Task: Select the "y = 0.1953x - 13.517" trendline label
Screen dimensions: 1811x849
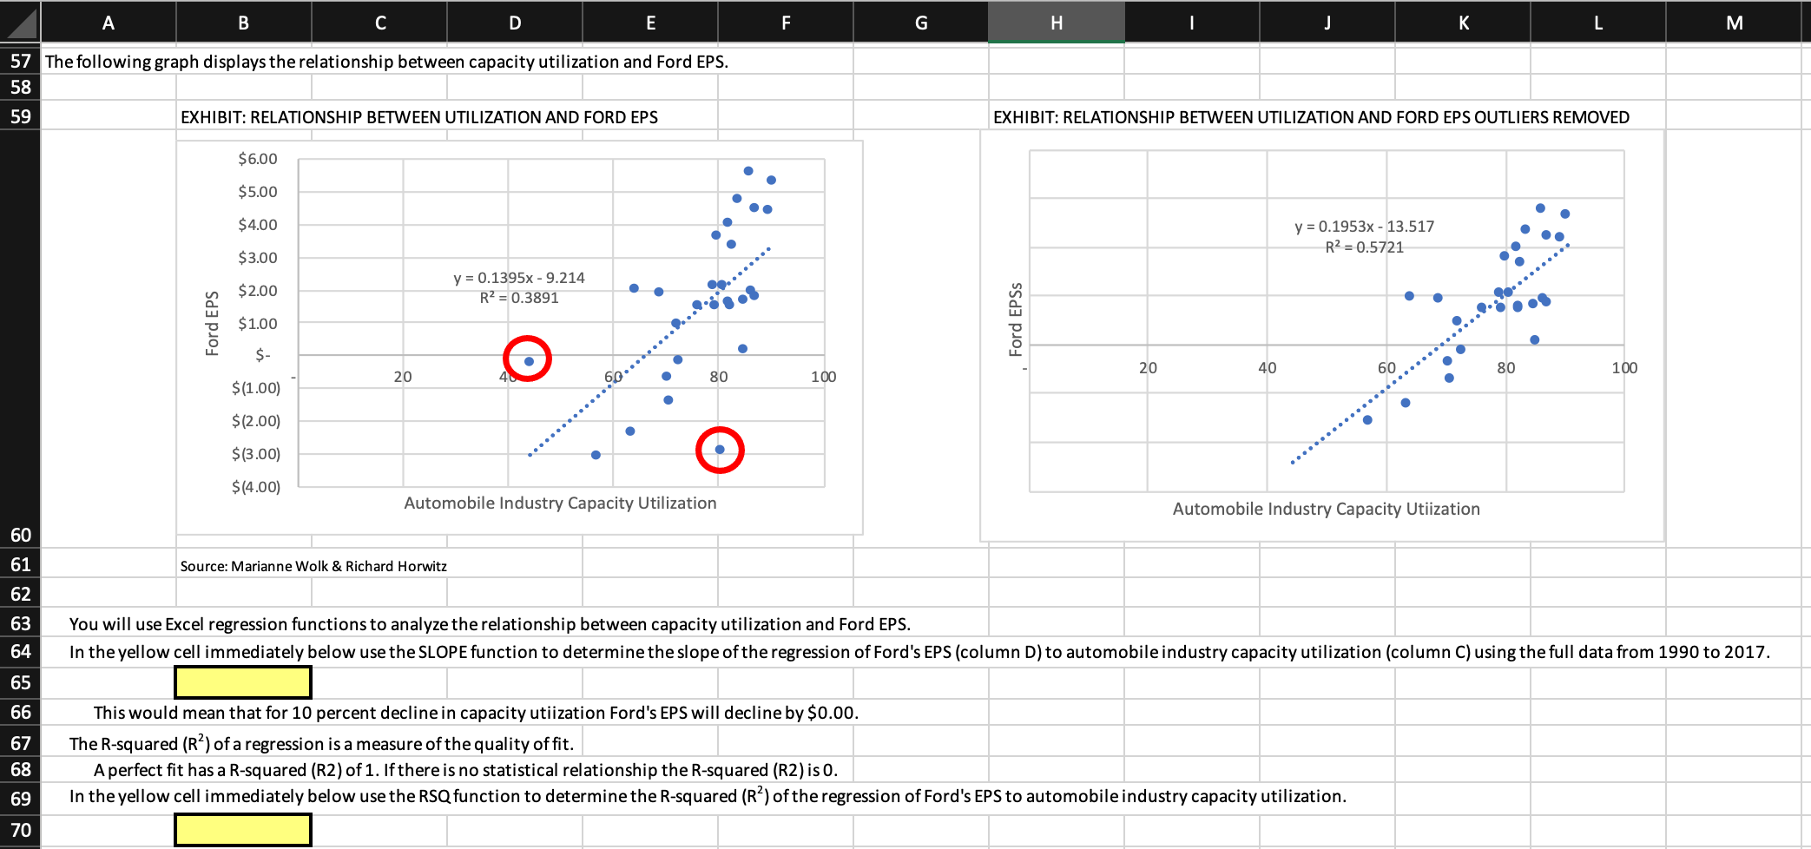Action: click(1364, 227)
